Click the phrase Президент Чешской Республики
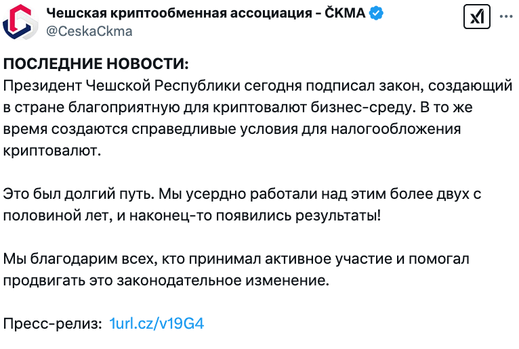The height and width of the screenshot is (349, 519). tap(122, 86)
